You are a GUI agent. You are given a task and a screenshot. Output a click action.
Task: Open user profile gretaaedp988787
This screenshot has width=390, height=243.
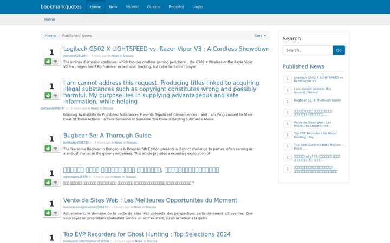(53, 109)
